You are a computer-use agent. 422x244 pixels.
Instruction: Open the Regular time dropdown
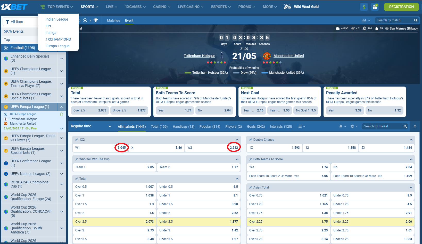point(91,126)
